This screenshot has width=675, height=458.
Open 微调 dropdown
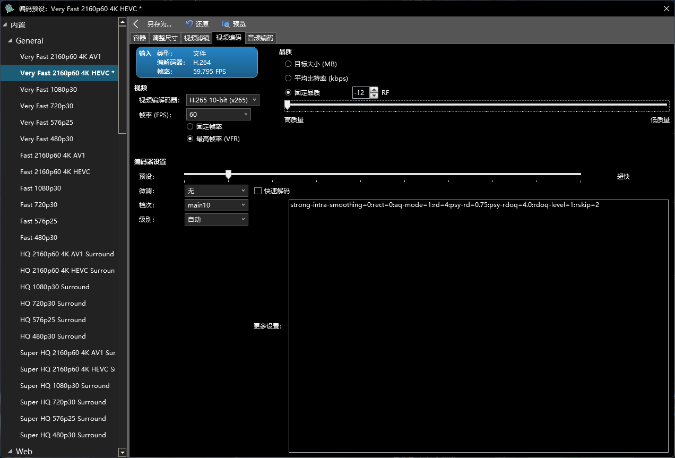click(216, 191)
